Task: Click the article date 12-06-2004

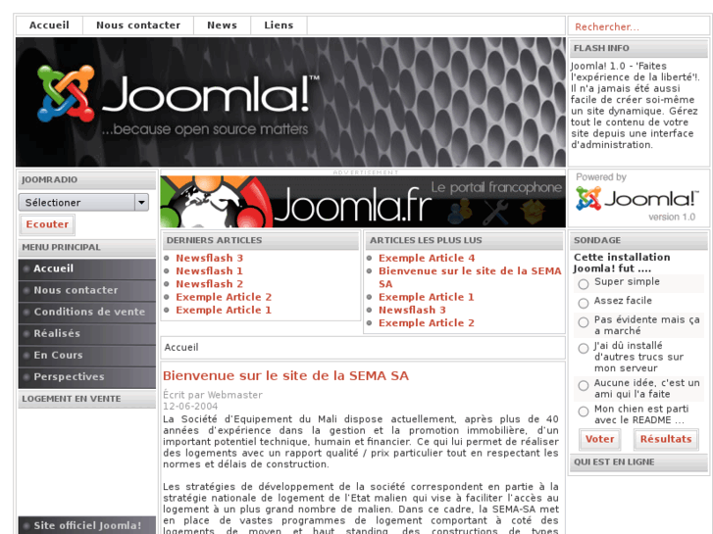Action: pos(190,407)
